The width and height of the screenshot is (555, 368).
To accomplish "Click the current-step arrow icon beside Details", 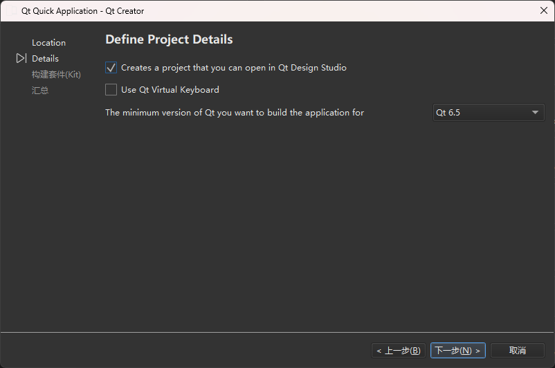I will [21, 58].
